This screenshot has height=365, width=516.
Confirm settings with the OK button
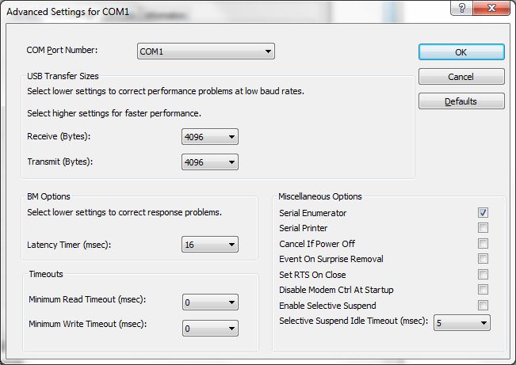(x=461, y=52)
